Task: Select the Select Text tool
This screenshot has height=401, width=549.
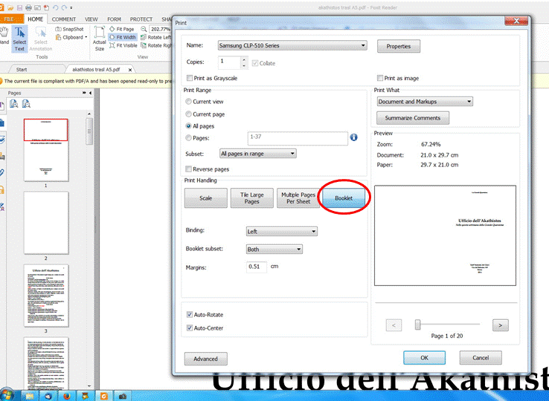Action: (20, 36)
